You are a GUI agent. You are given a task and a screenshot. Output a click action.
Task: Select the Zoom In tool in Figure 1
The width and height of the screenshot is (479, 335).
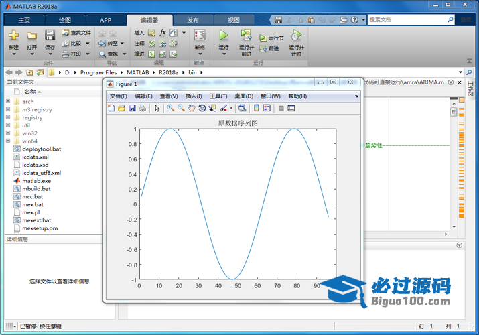tap(171, 108)
